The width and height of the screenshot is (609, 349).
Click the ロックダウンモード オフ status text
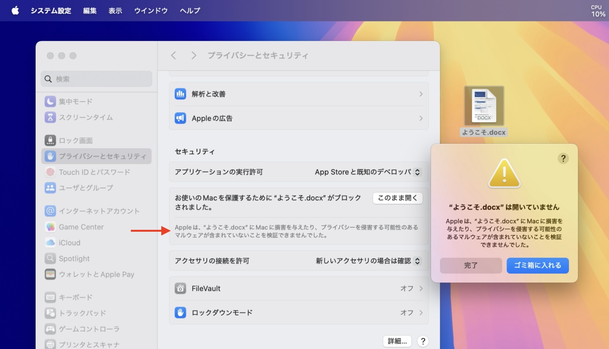tap(407, 312)
